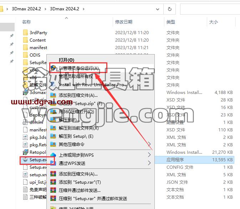Click the Setup.exe application icon
This screenshot has width=240, height=209.
tap(25, 160)
